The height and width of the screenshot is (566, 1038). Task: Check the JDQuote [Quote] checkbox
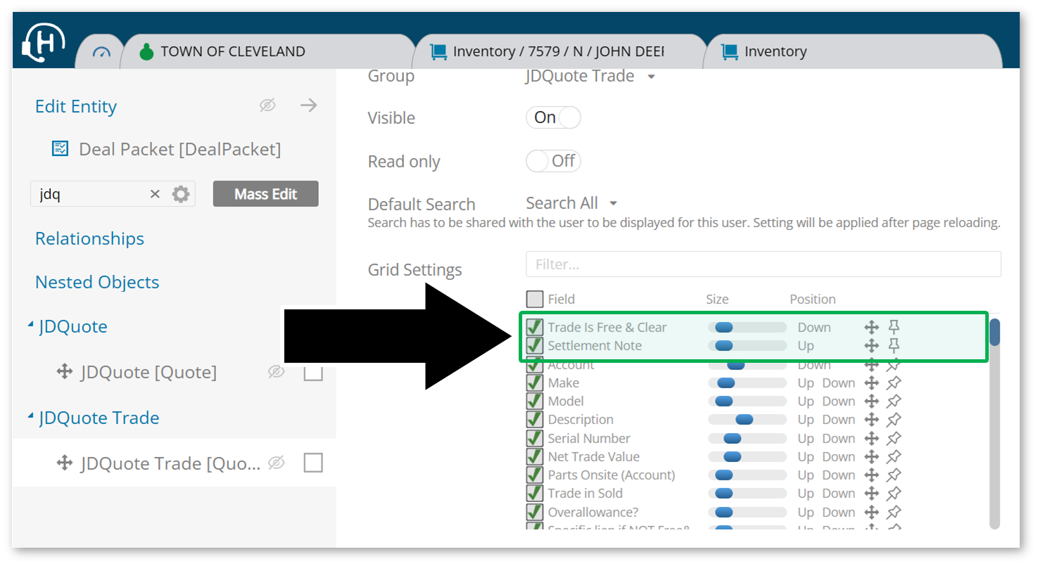(x=313, y=371)
